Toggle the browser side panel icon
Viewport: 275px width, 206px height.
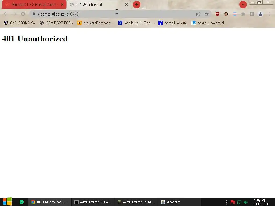tap(252, 14)
